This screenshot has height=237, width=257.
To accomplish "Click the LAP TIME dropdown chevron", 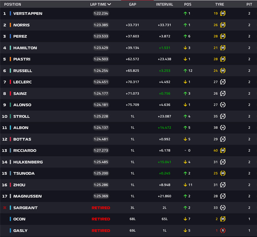I will (109, 4).
